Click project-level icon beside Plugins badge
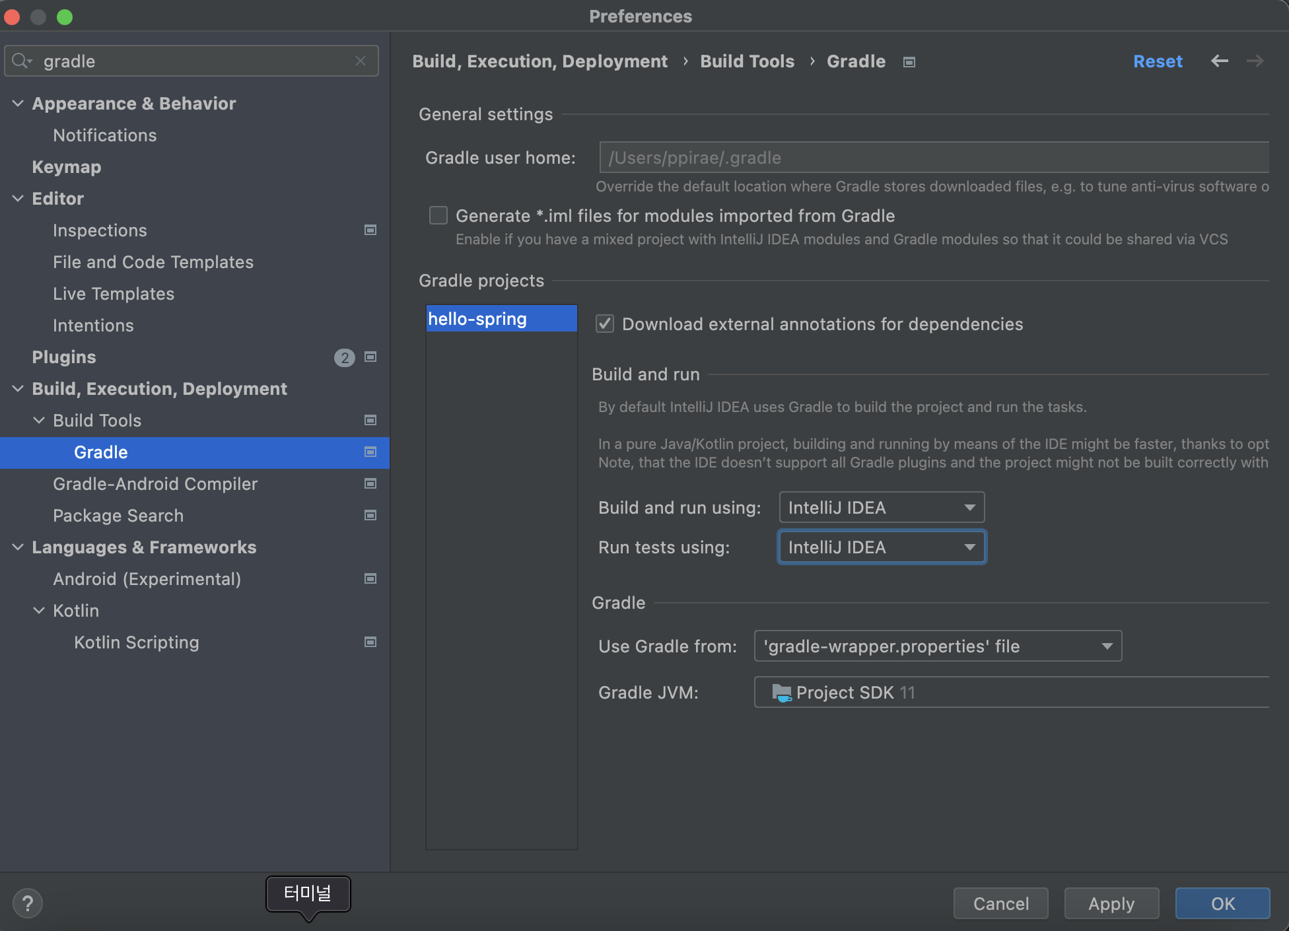The width and height of the screenshot is (1289, 931). pyautogui.click(x=370, y=357)
